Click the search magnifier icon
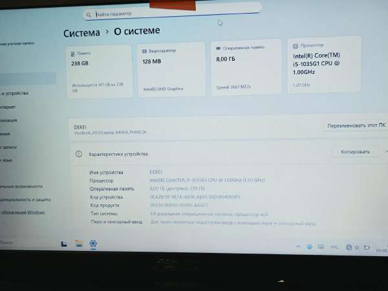 pos(89,15)
